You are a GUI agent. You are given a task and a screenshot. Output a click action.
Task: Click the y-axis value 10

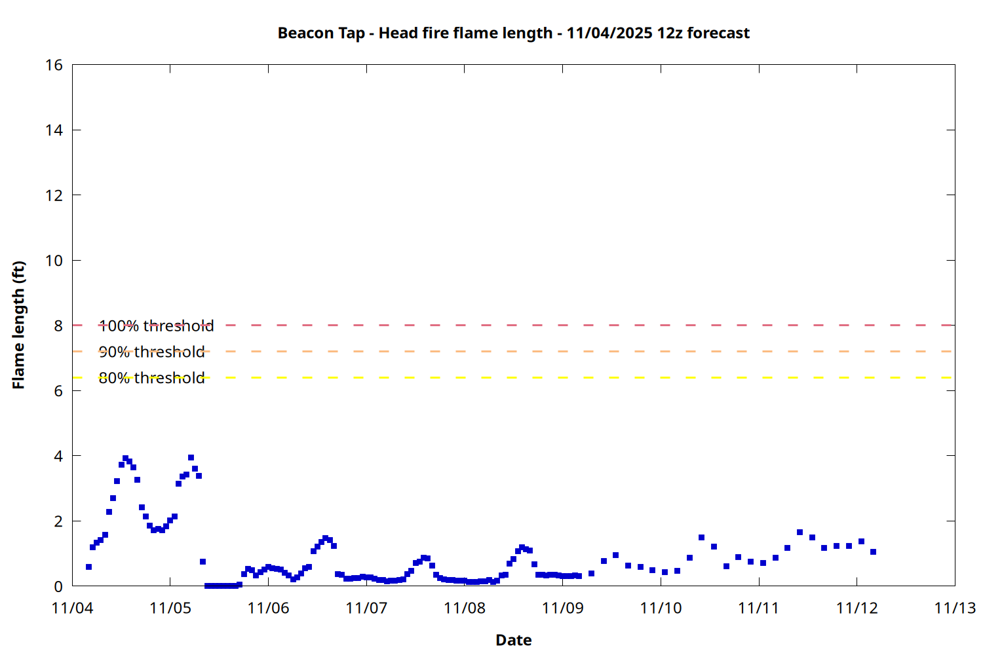54,260
